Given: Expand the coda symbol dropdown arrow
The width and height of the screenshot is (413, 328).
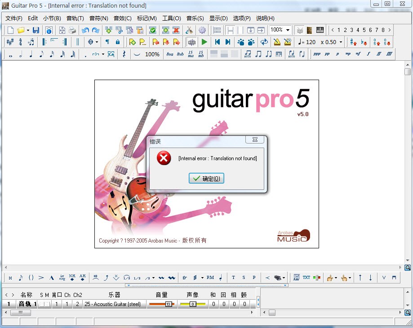Looking at the screenshot, I should click(x=97, y=42).
